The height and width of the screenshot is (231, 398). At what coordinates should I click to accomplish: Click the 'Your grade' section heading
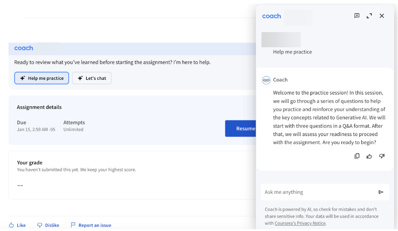[x=29, y=163]
